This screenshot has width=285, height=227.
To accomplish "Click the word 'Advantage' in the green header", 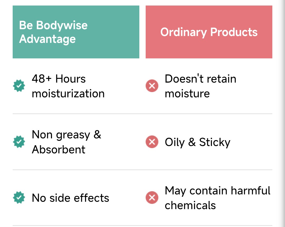I will (x=47, y=39).
